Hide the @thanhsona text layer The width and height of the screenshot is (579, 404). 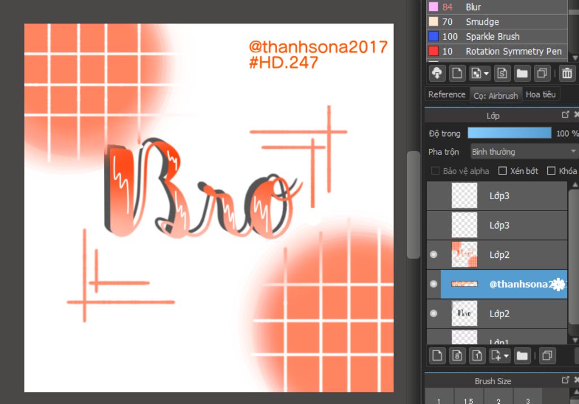tap(434, 284)
